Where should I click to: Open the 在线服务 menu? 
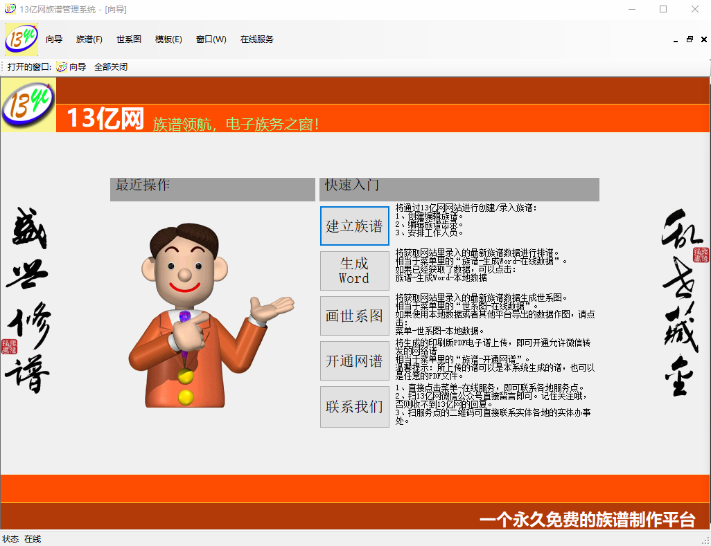pos(257,39)
